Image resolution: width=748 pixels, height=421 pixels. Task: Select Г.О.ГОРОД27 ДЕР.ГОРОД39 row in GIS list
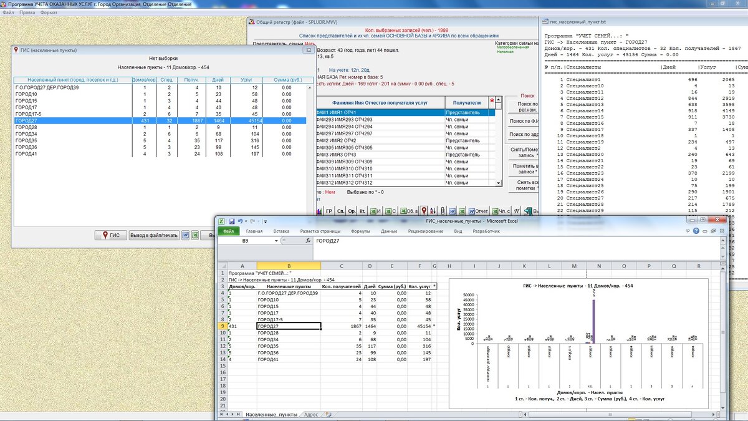[160, 87]
